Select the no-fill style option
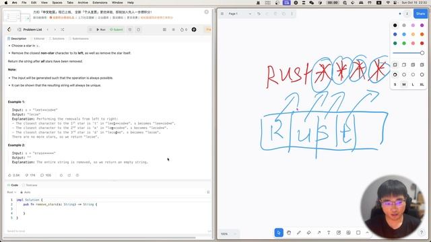 tap(395, 65)
